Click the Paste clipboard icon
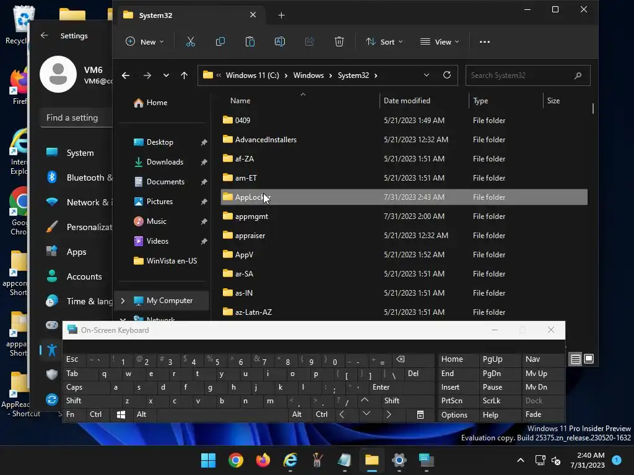The width and height of the screenshot is (634, 475). coord(250,41)
